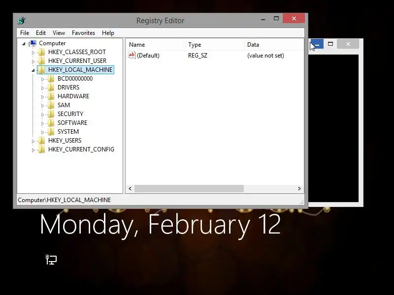The image size is (394, 295).
Task: Click the HKEY_CLASSES_ROOT folder icon
Action: [x=42, y=52]
